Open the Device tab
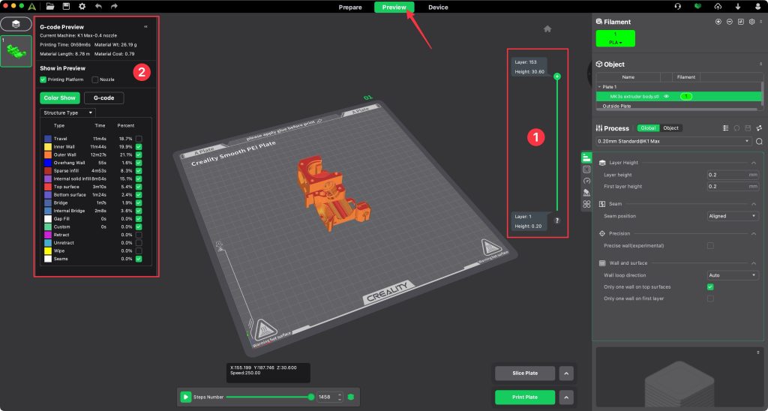 (x=438, y=7)
